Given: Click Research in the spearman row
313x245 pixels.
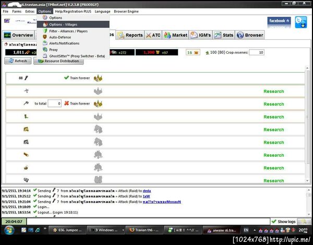Looking at the screenshot, I should click(274, 91).
